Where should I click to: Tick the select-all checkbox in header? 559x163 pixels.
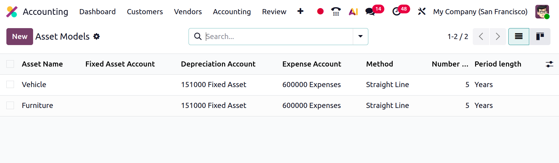(10, 64)
